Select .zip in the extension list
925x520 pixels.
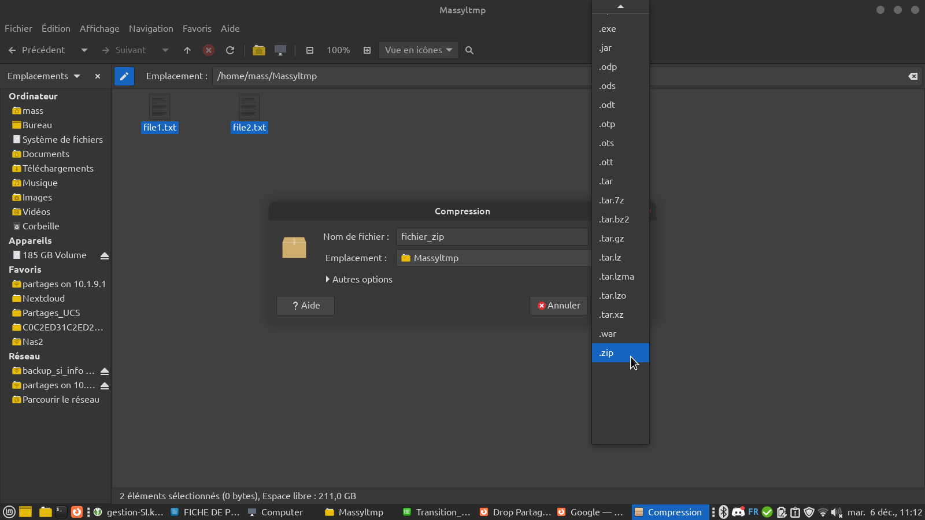(620, 353)
